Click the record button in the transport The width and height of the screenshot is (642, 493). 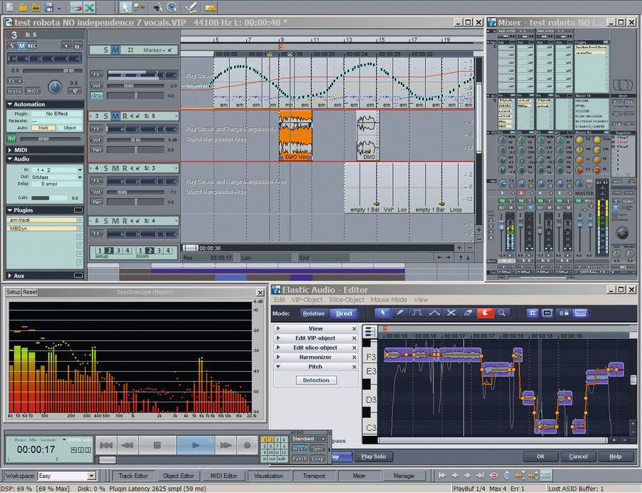point(247,445)
